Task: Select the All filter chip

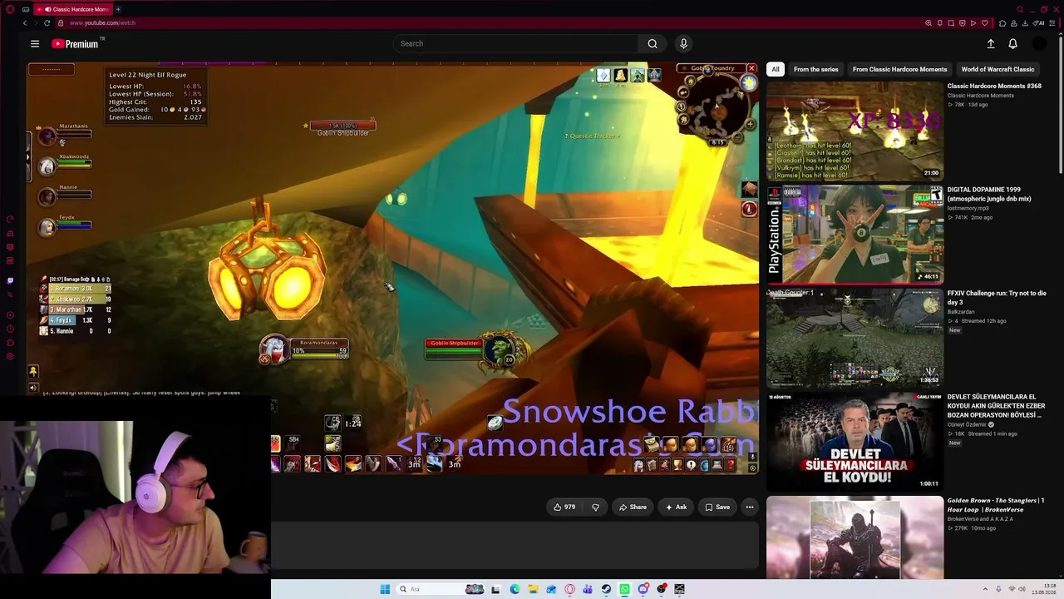Action: click(x=776, y=69)
